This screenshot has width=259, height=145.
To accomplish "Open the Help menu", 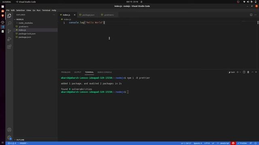I will pyautogui.click(x=54, y=10).
